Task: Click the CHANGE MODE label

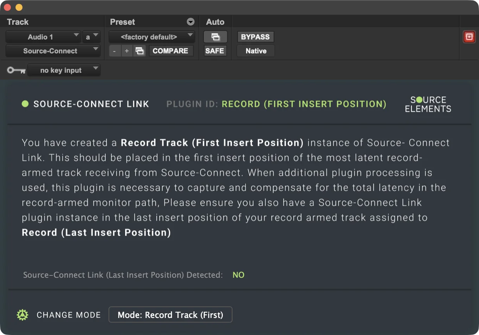Action: tap(69, 315)
